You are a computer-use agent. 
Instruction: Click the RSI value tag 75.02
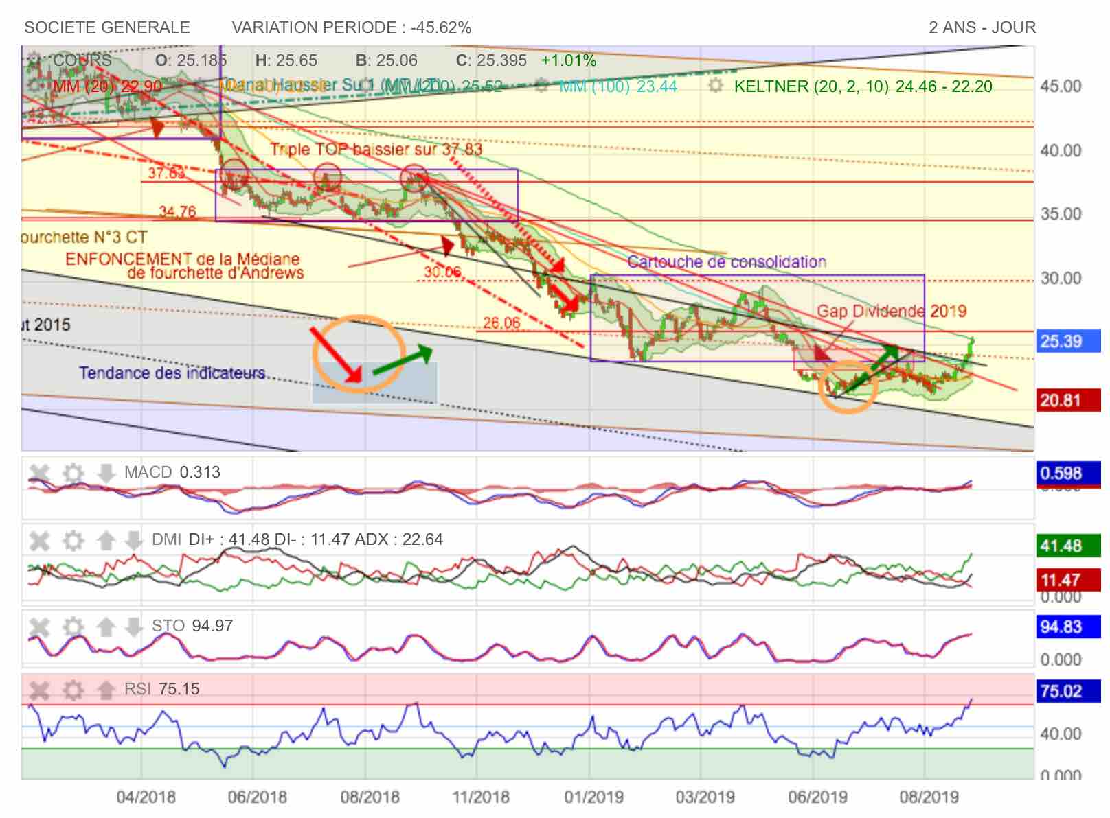pos(1067,691)
